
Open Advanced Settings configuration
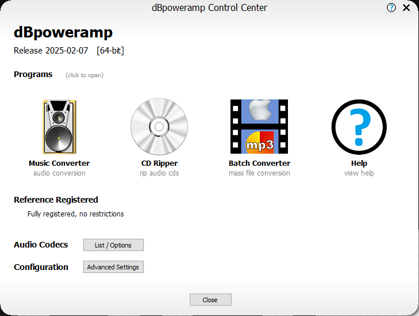point(113,266)
